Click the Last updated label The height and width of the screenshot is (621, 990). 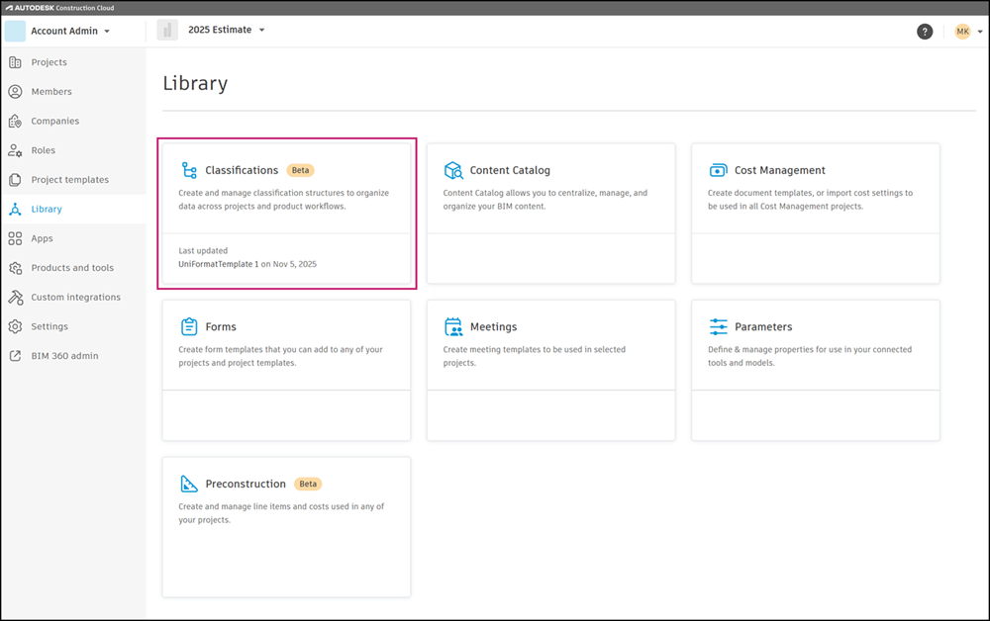(203, 250)
